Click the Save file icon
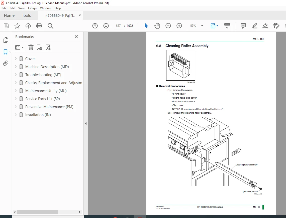Viewport: 286px width, 218px height. [x=6, y=26]
